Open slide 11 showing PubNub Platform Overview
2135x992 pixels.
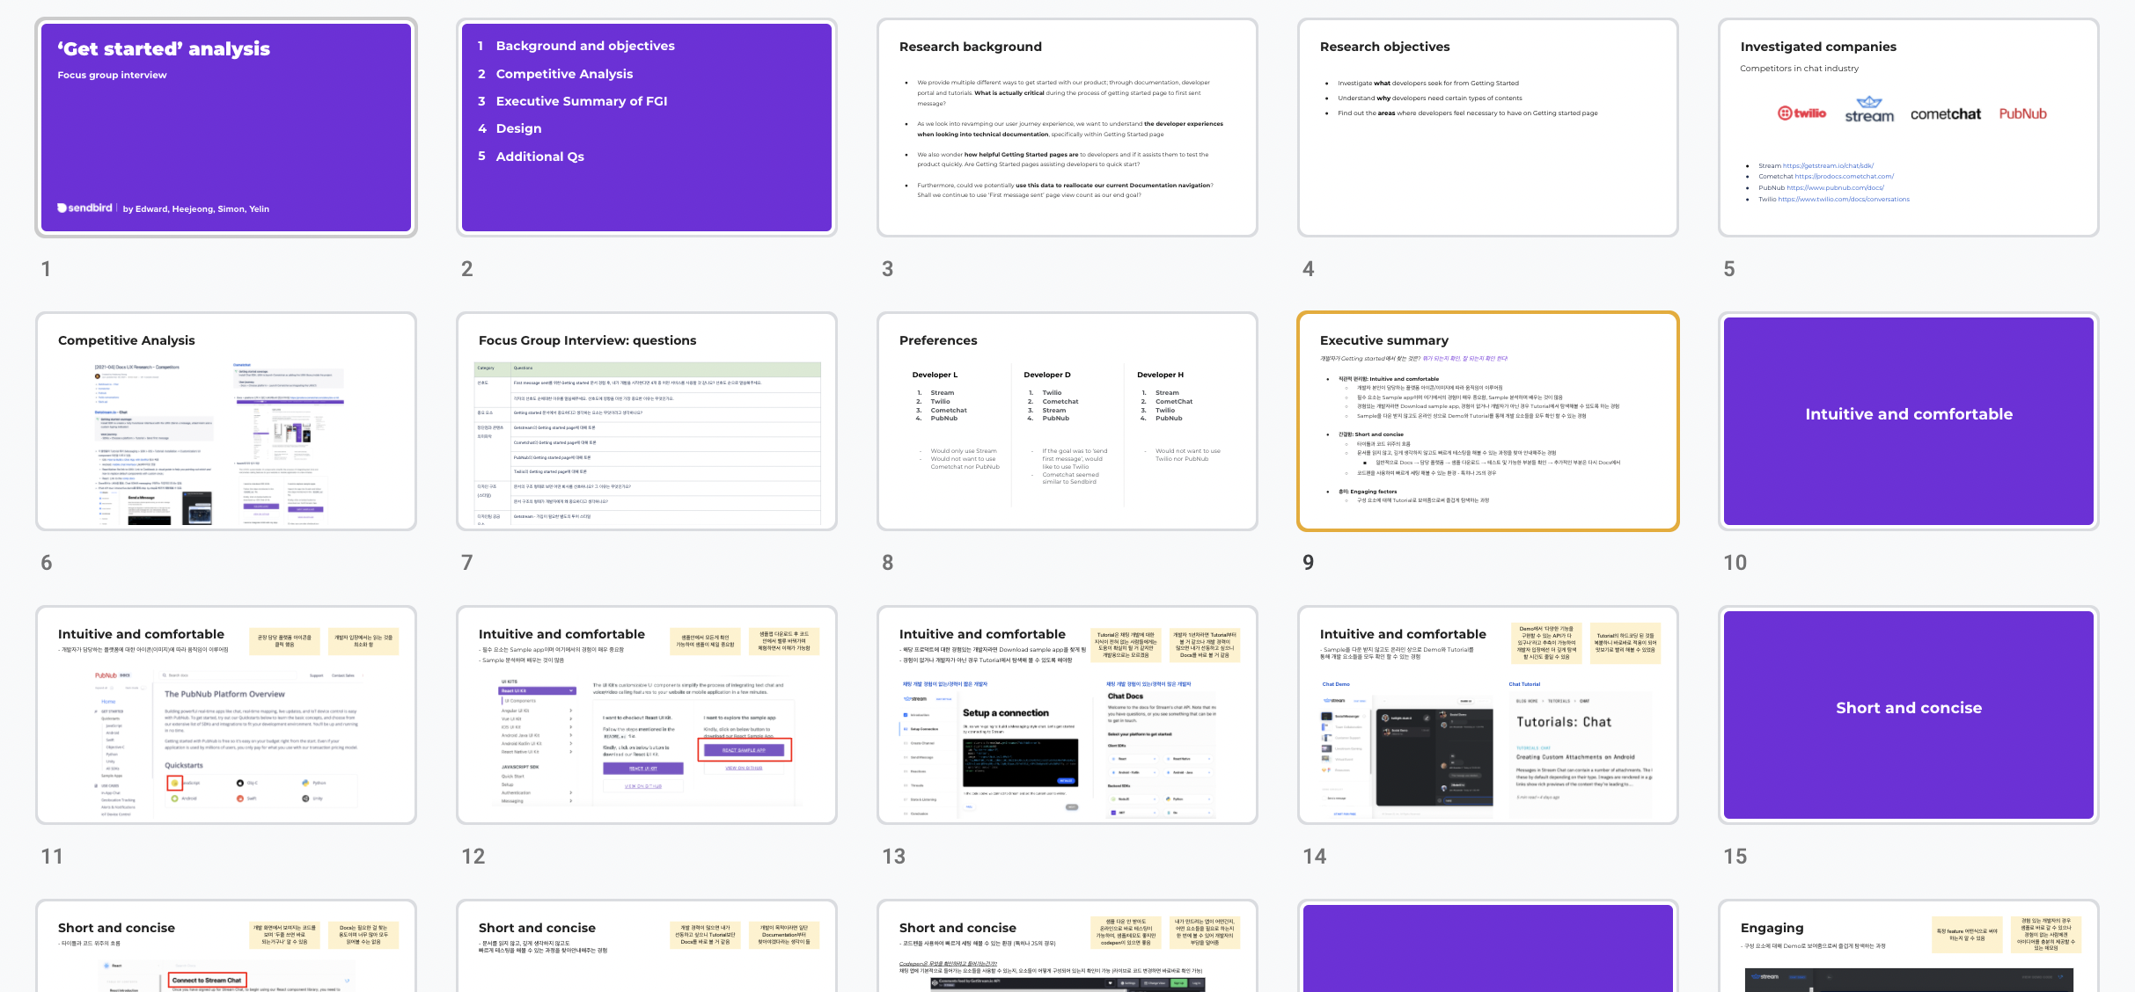226,715
